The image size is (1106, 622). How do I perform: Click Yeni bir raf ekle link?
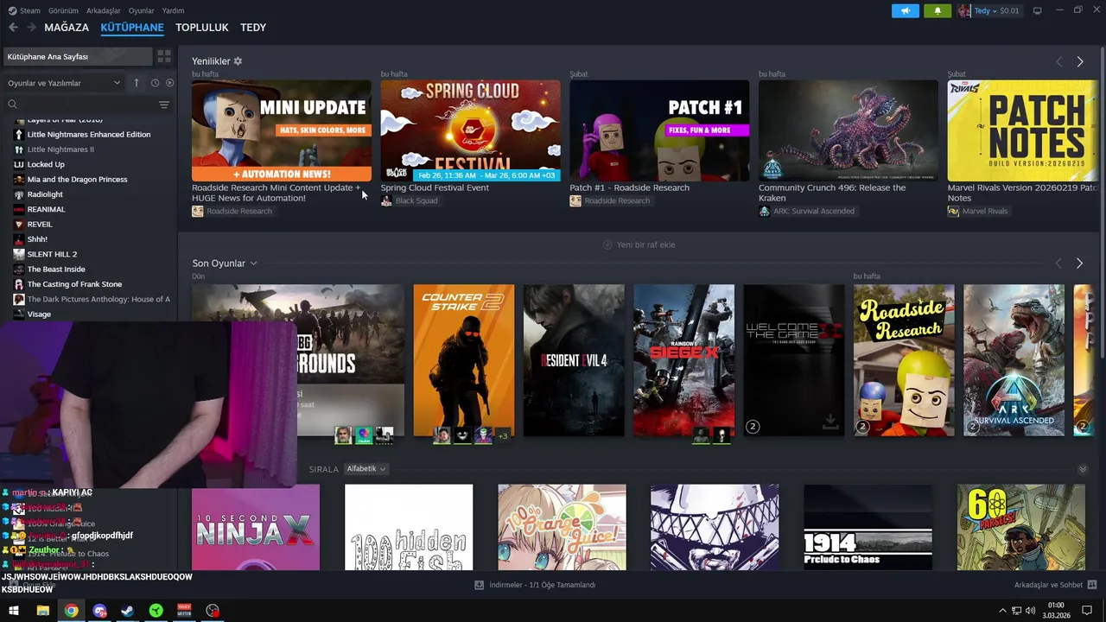click(646, 244)
